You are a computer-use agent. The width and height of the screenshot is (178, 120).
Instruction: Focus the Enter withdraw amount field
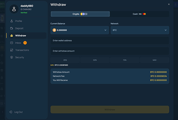110,51
